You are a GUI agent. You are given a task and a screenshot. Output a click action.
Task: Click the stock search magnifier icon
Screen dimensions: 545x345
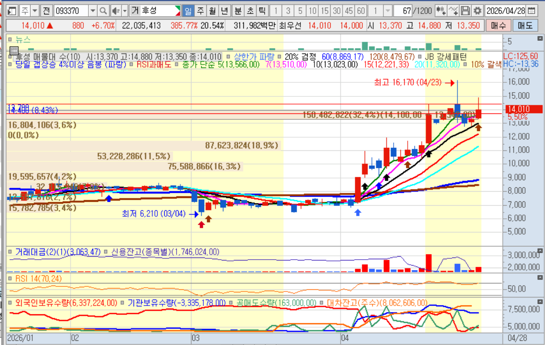pos(103,10)
